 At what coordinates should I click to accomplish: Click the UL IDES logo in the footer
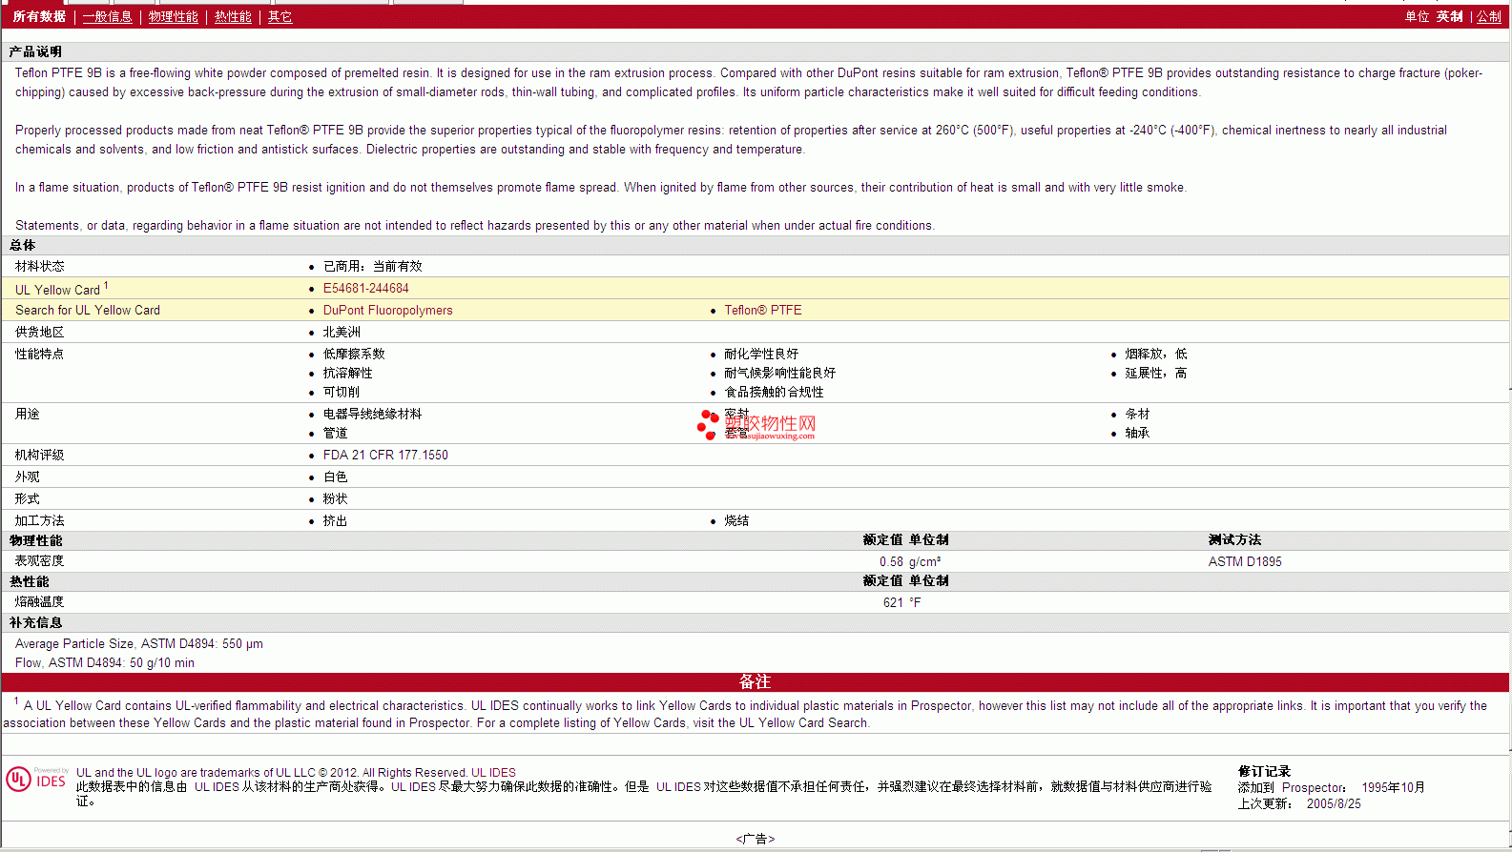(36, 780)
